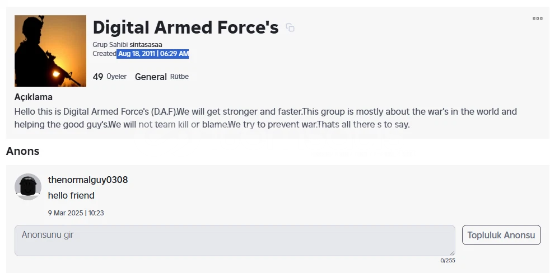Select the hello friend announcement text
Screen dimensions: 550x273
pos(71,196)
